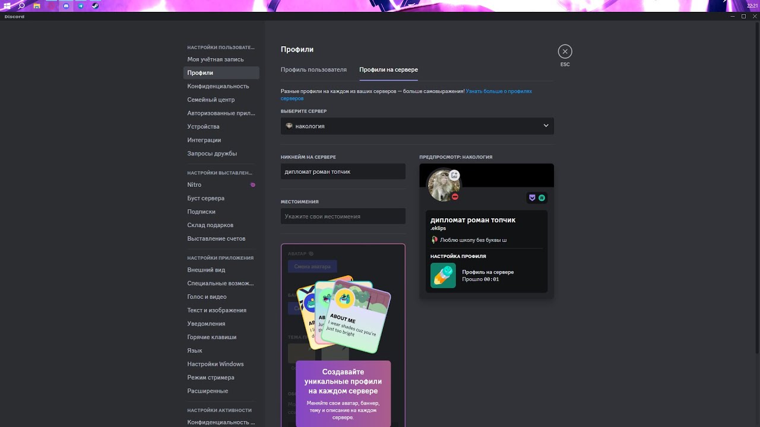Open the Уведомления settings
This screenshot has height=427, width=760.
[x=221, y=324]
